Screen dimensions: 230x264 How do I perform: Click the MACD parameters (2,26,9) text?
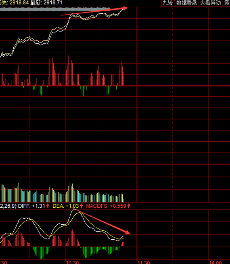[x=8, y=206]
